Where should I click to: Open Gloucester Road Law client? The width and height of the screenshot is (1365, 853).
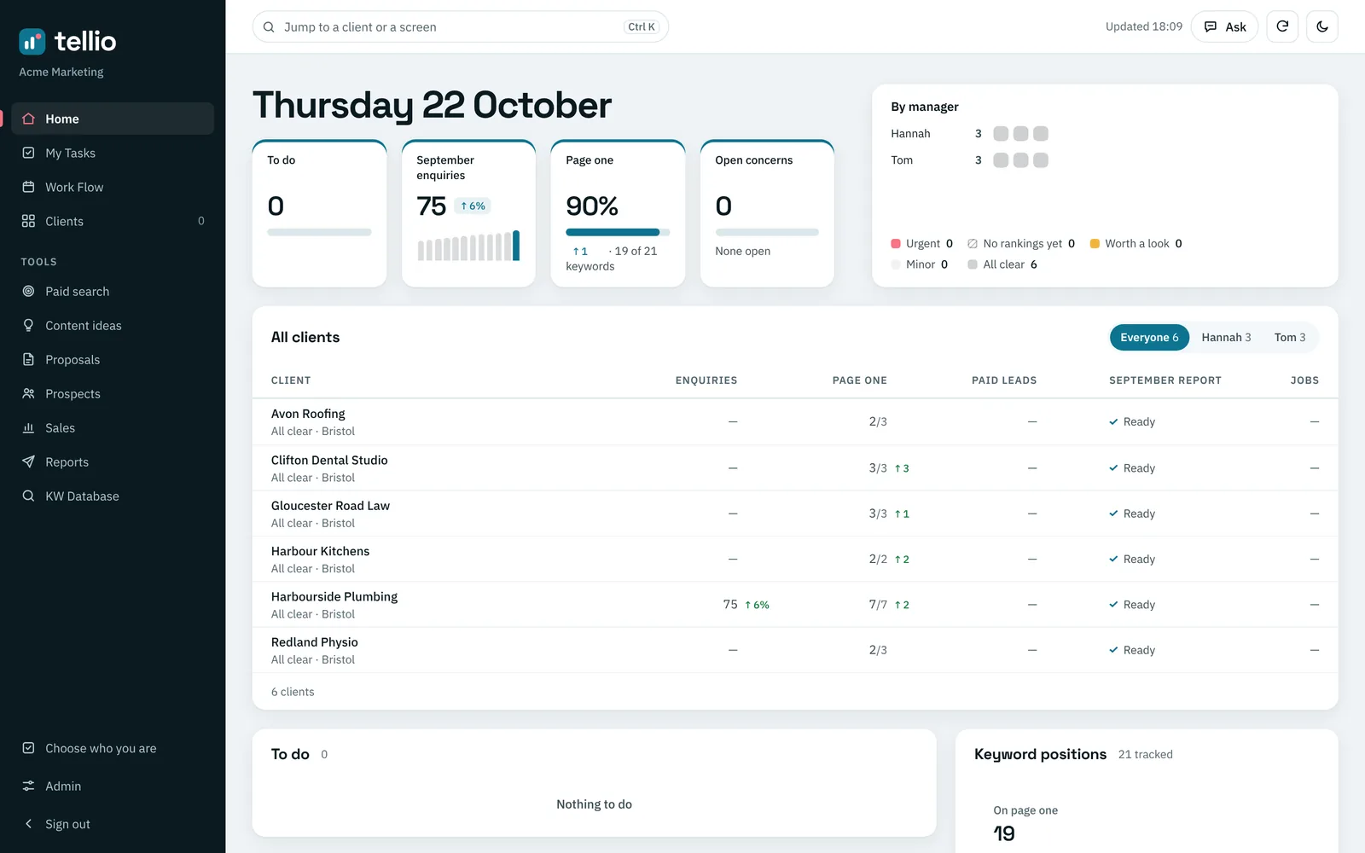[x=795, y=514]
